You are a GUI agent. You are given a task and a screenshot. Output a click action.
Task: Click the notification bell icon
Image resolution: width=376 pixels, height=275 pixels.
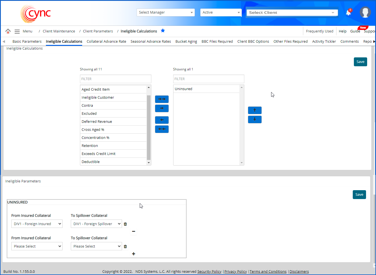tap(348, 13)
